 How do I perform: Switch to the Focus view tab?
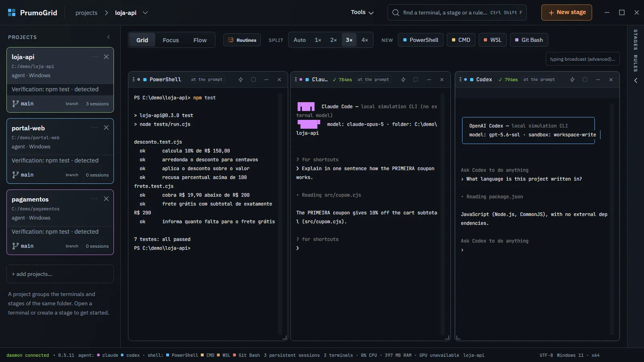tap(171, 40)
